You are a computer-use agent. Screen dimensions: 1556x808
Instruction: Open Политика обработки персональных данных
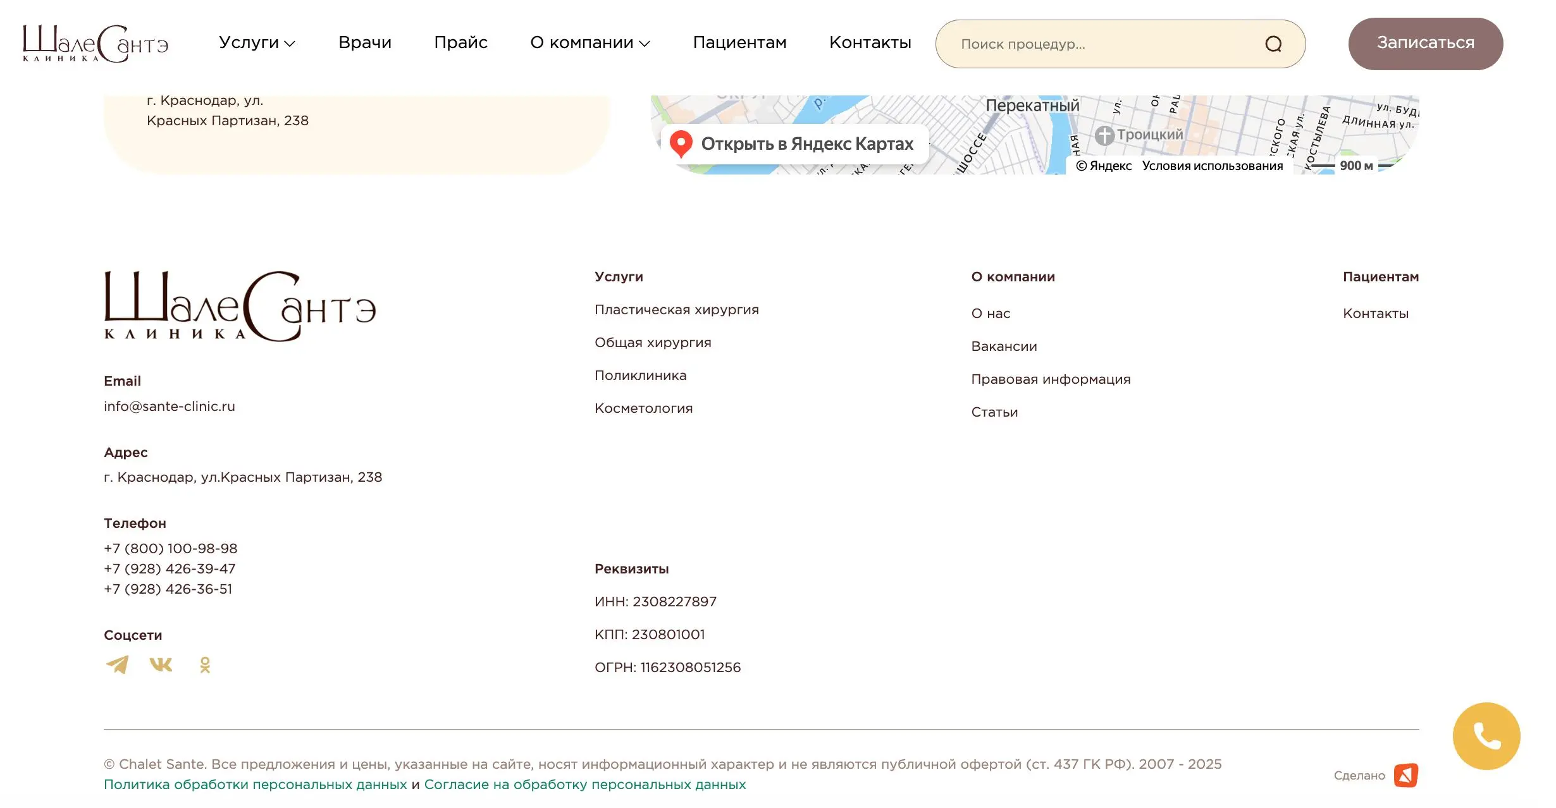[254, 784]
